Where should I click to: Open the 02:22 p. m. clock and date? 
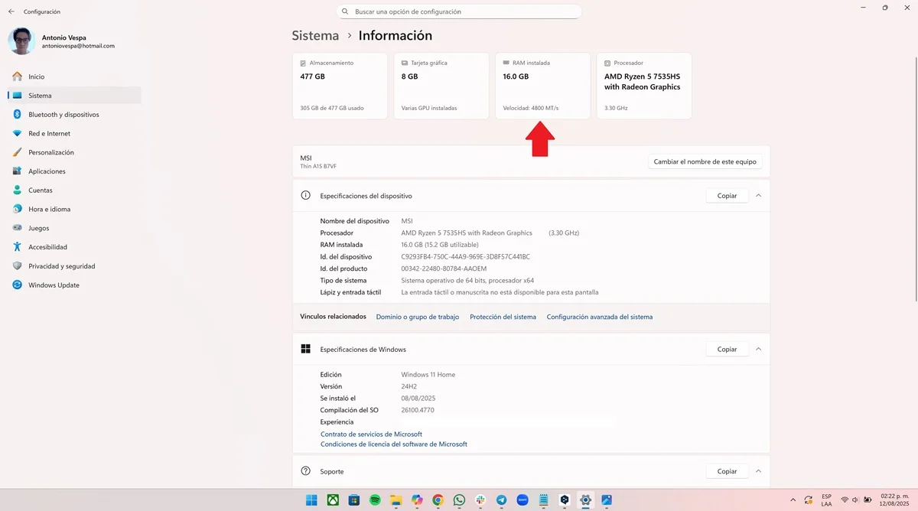click(x=894, y=500)
